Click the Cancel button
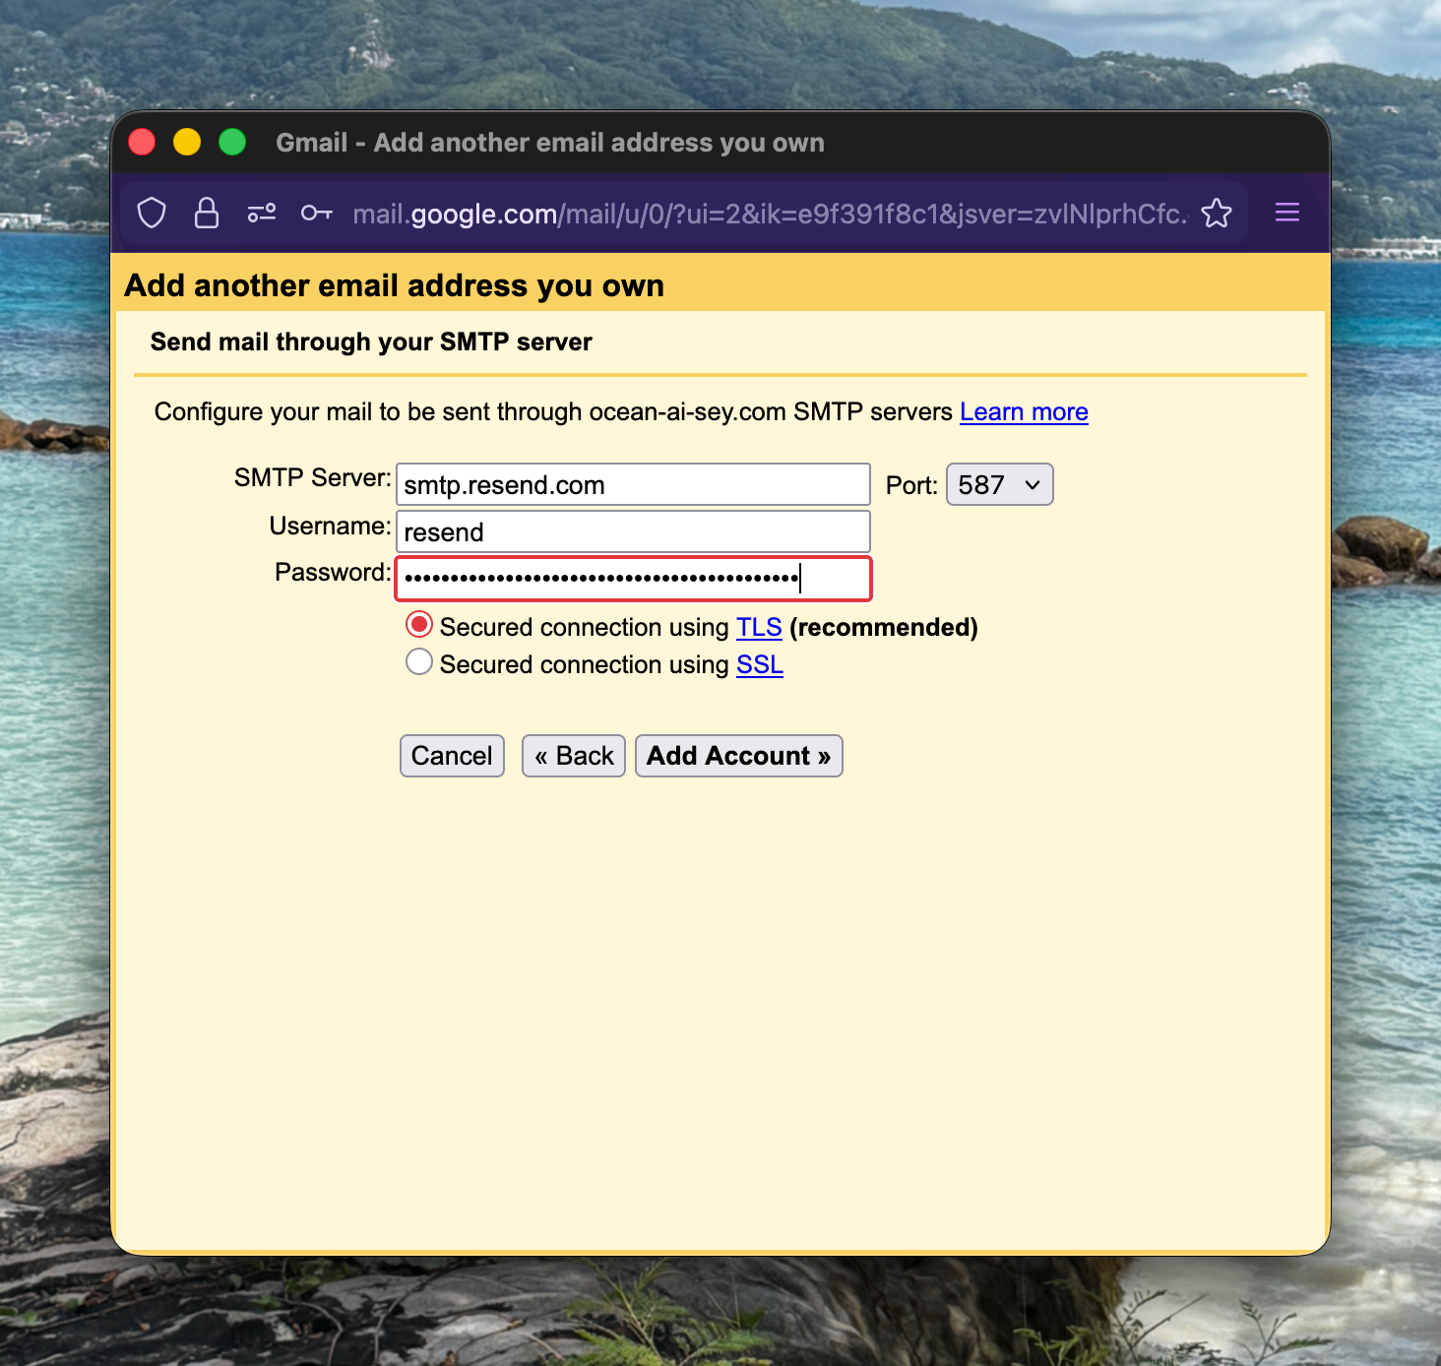The height and width of the screenshot is (1366, 1441). click(x=451, y=756)
